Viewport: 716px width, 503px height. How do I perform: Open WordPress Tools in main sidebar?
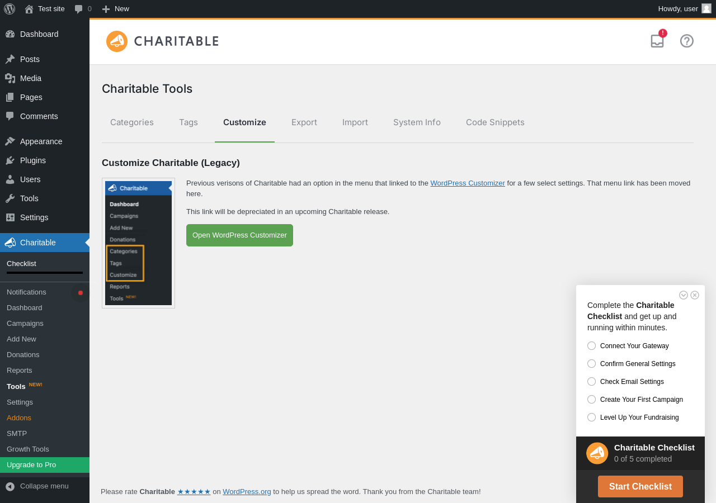coord(45,198)
